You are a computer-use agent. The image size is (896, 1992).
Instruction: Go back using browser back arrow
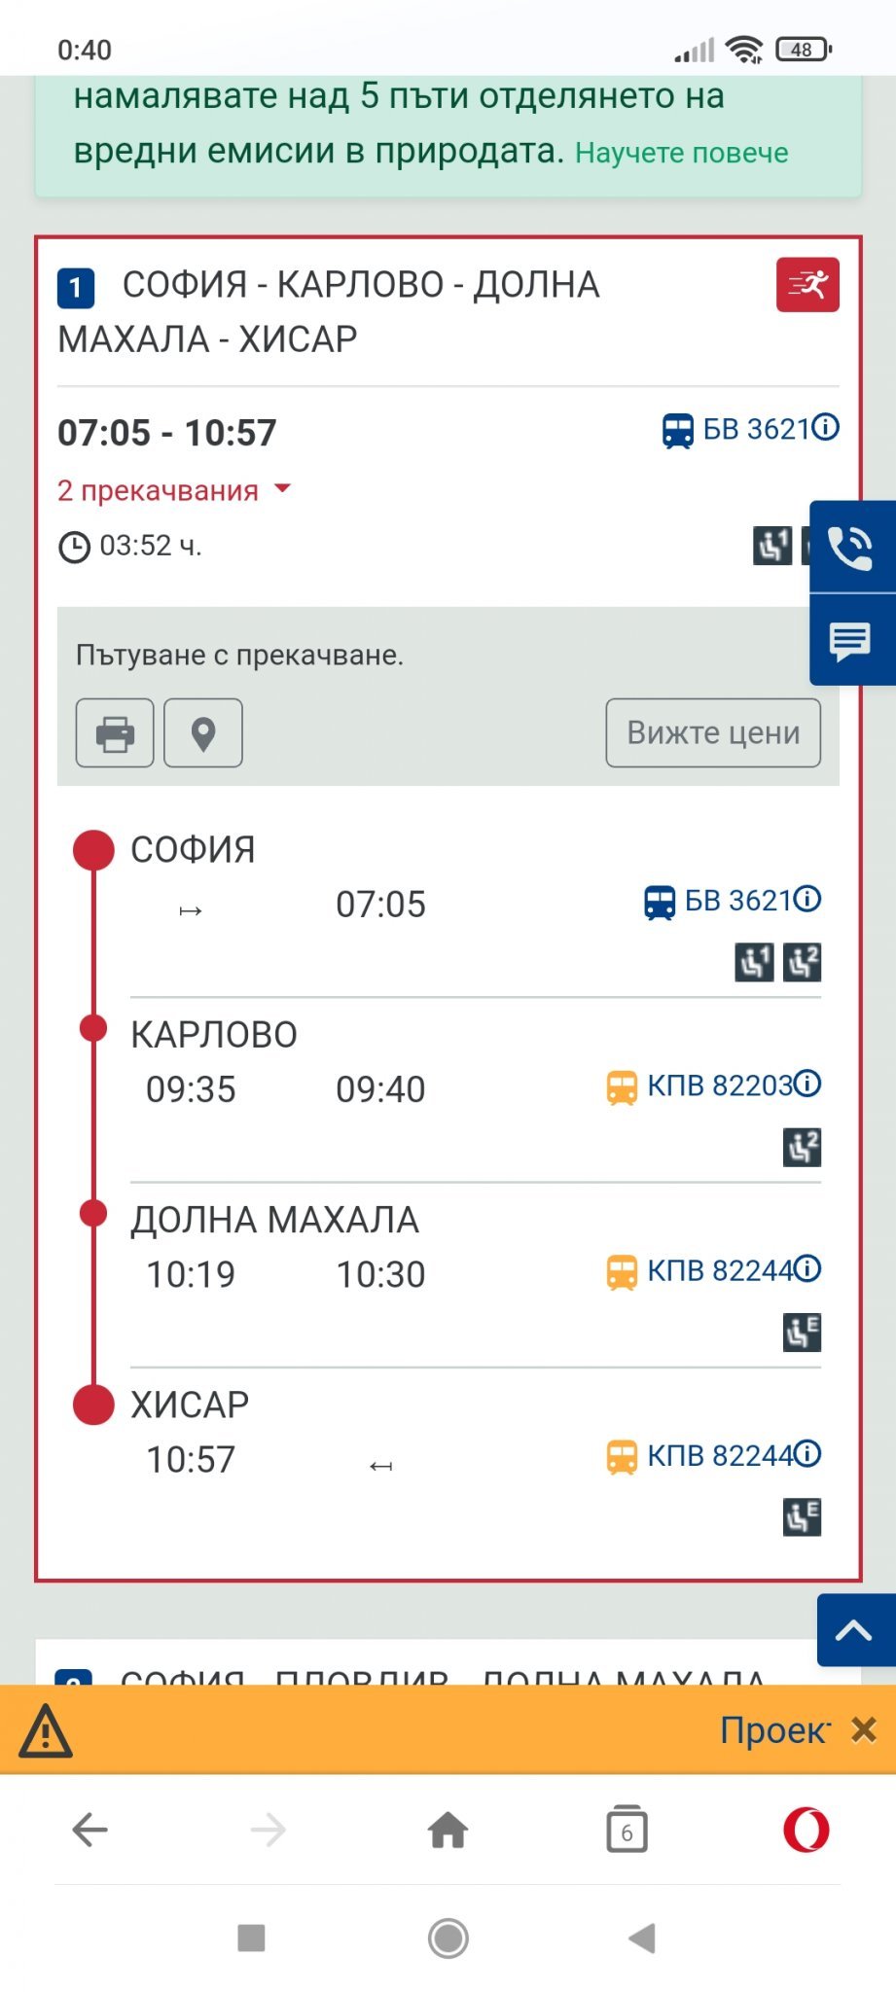[x=90, y=1830]
